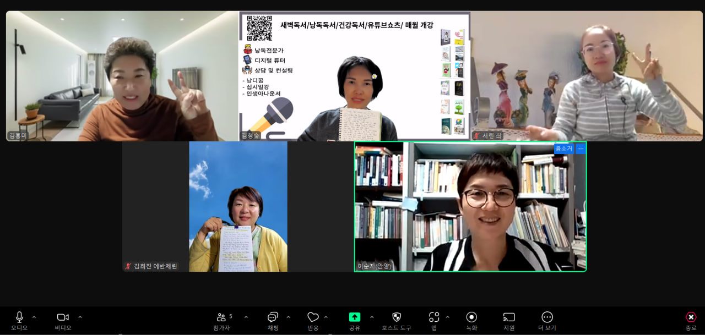Open the three-dot menu on 이순자 video
Image resolution: width=705 pixels, height=335 pixels.
pyautogui.click(x=581, y=149)
